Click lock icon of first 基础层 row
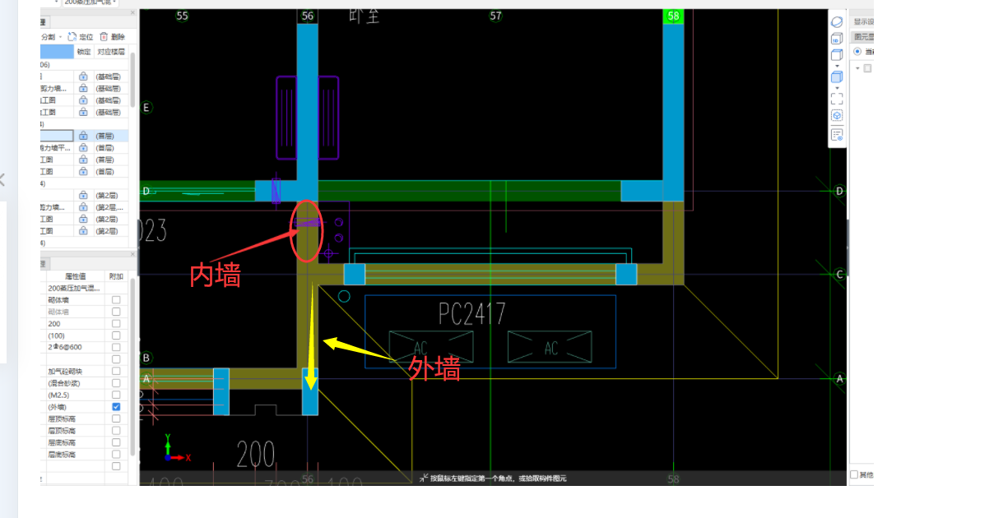This screenshot has width=994, height=518. 83,76
